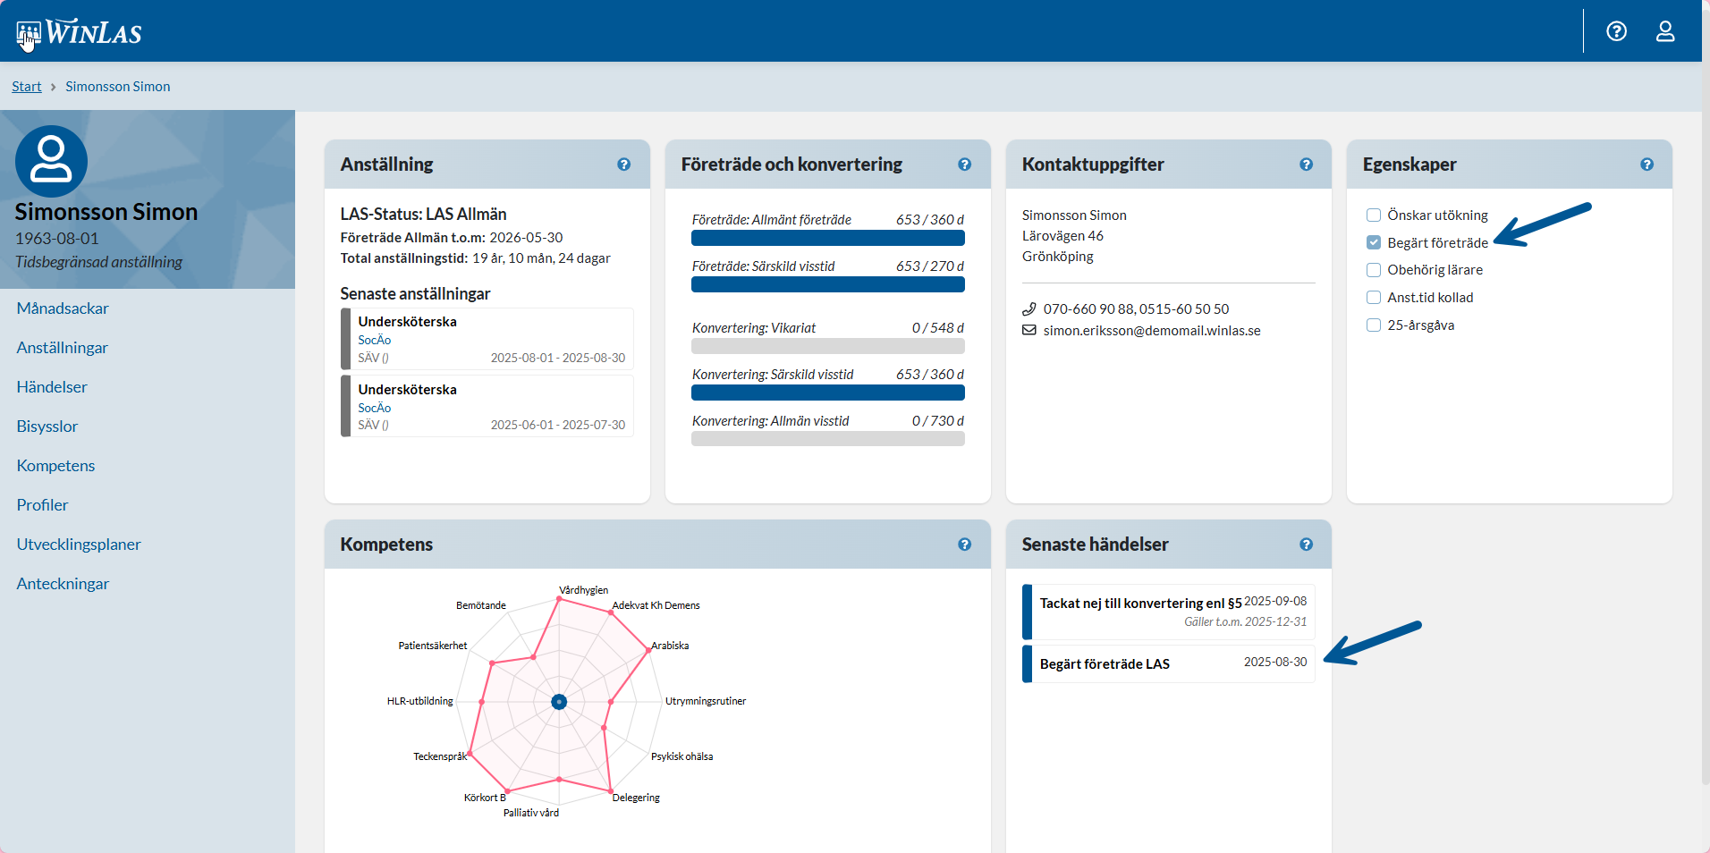This screenshot has width=1710, height=853.
Task: Check the Anst.tid kollad checkbox
Action: [x=1374, y=298]
